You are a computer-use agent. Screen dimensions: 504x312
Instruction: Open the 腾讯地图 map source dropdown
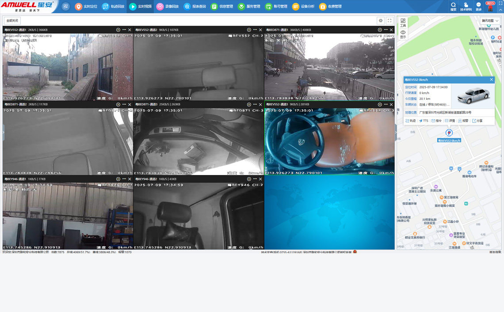tap(490, 21)
